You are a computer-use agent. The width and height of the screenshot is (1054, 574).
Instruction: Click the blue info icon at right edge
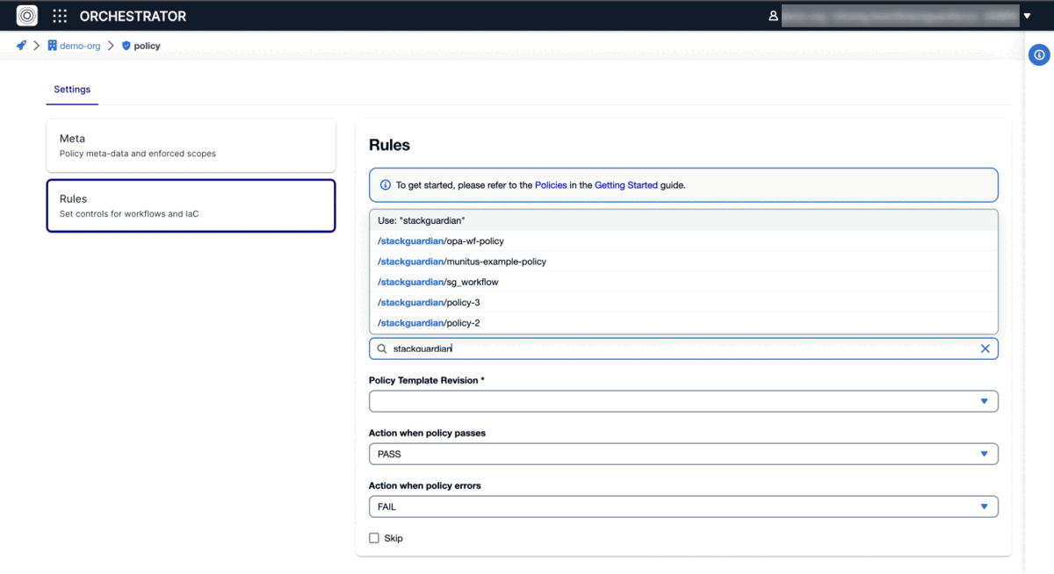pos(1039,55)
